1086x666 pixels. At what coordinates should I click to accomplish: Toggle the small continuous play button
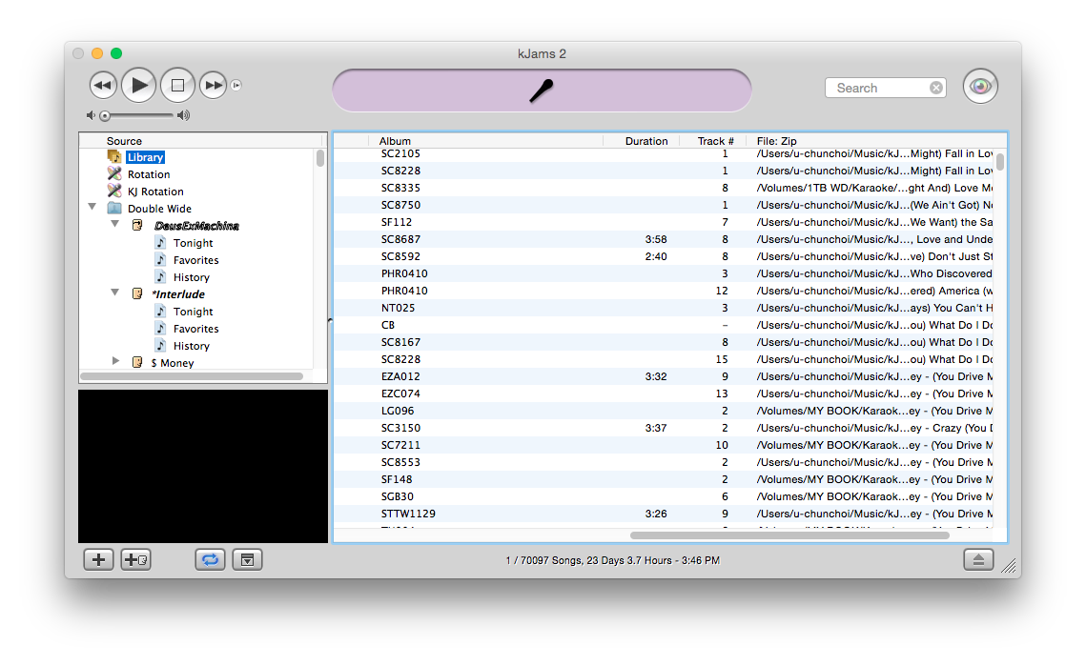pyautogui.click(x=236, y=85)
